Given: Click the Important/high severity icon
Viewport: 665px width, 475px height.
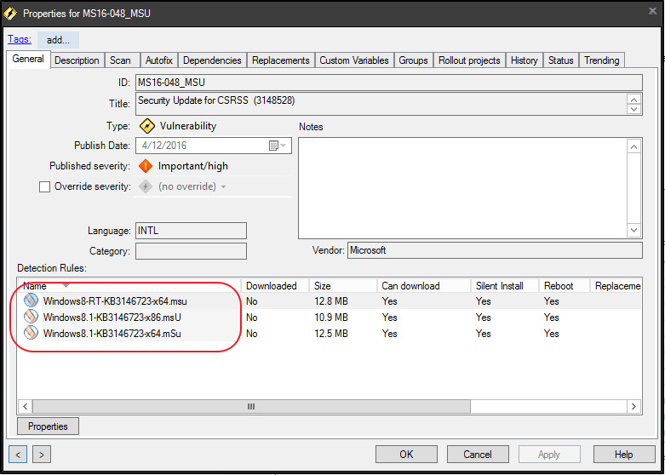Looking at the screenshot, I should [x=146, y=166].
